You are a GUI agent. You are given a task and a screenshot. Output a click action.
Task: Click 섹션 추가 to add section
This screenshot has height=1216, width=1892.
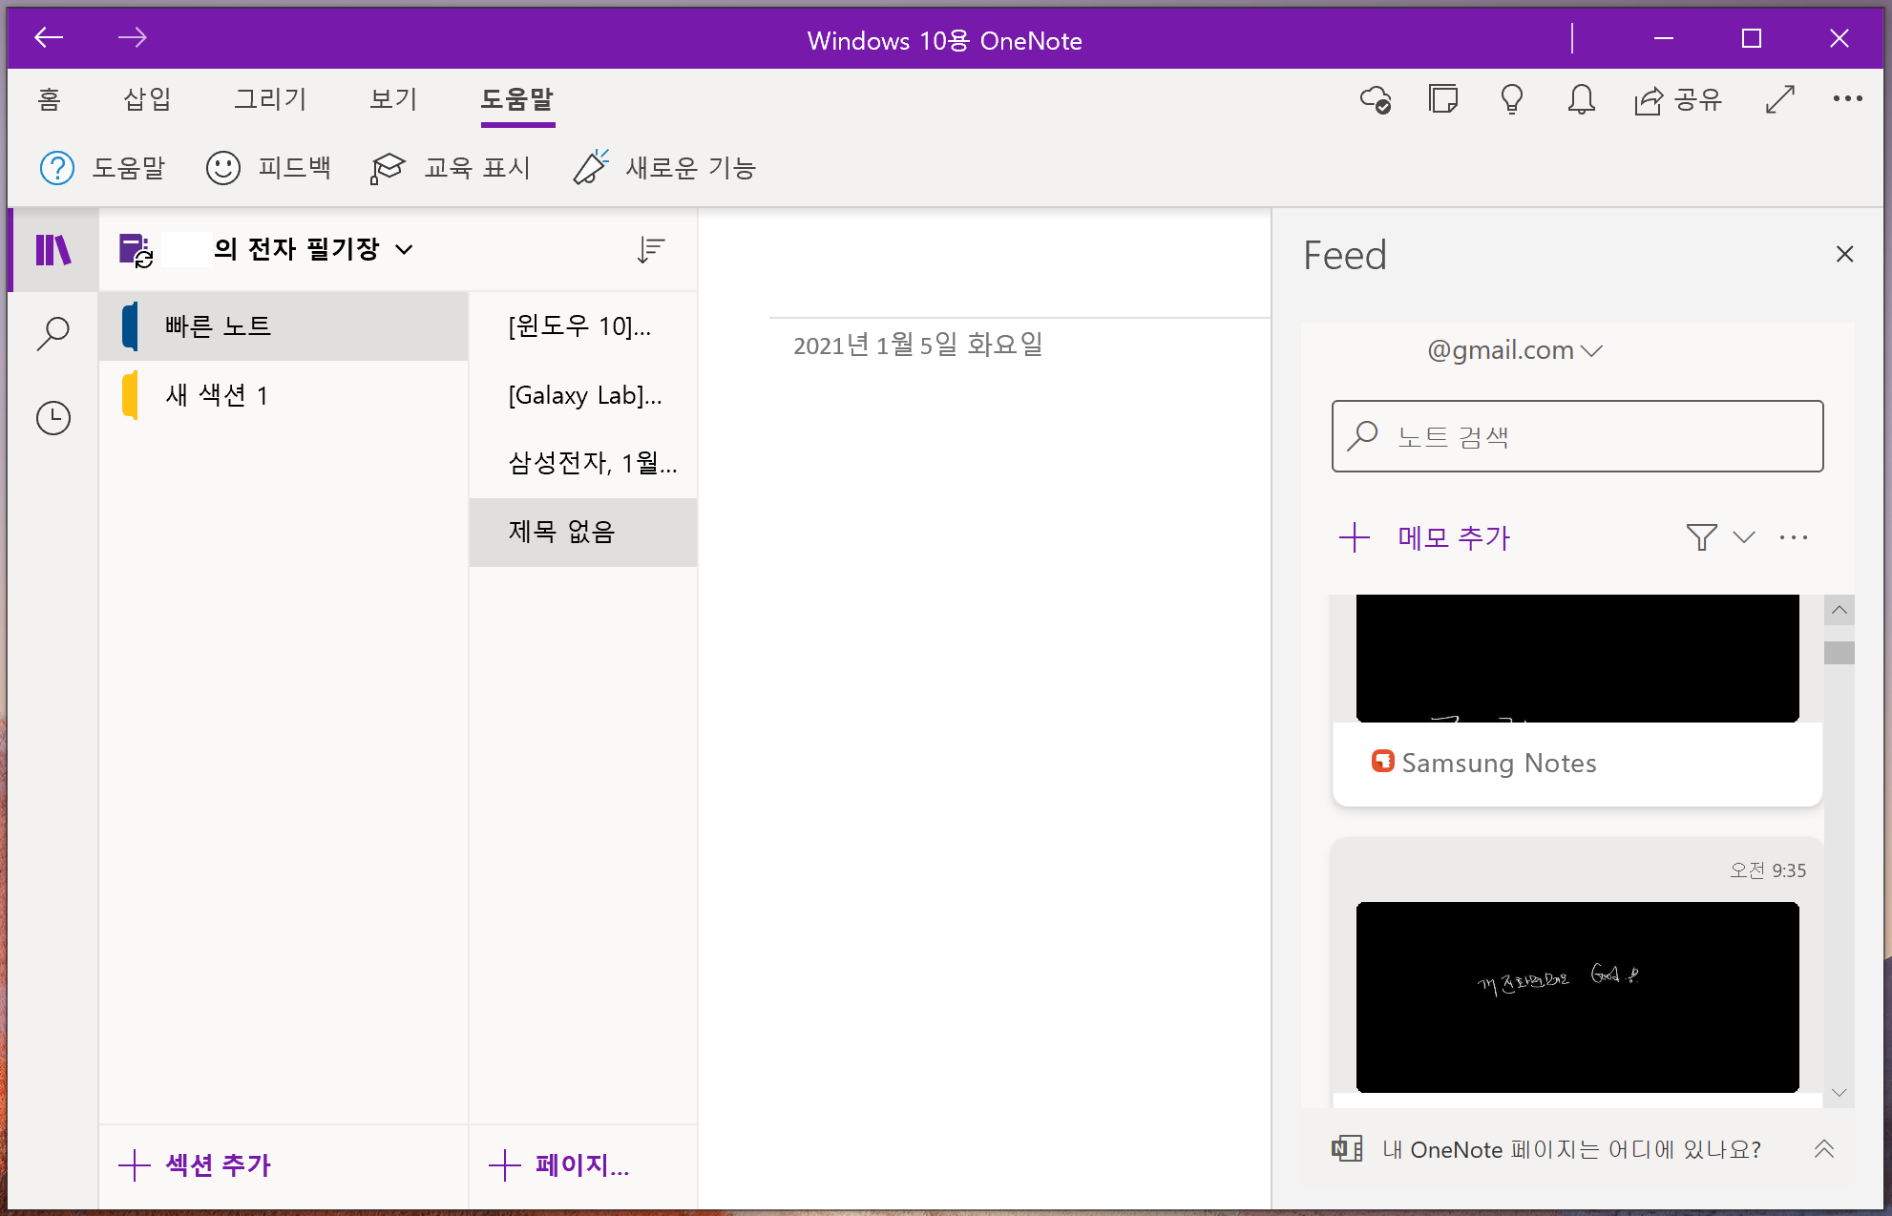(196, 1164)
